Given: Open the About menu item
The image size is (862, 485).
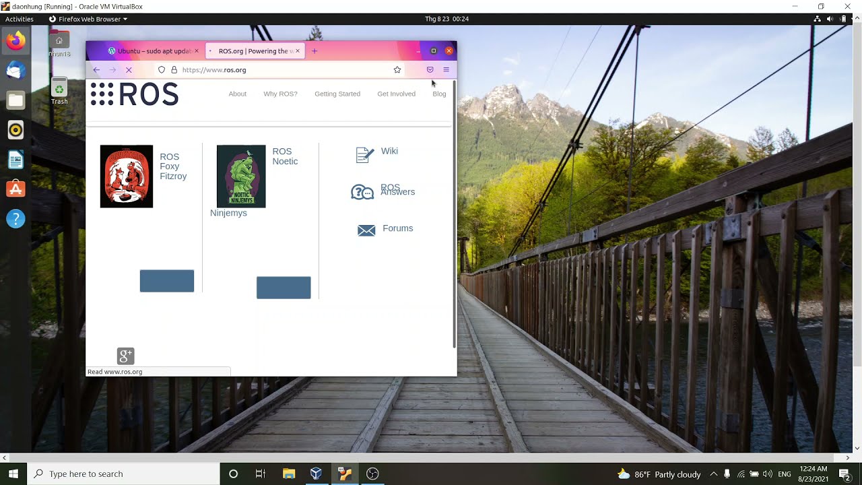Looking at the screenshot, I should click(x=238, y=94).
